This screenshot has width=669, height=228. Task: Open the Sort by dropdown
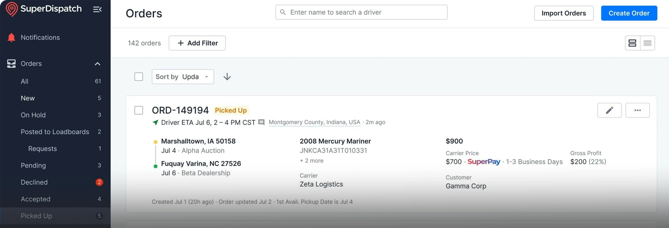pyautogui.click(x=182, y=77)
